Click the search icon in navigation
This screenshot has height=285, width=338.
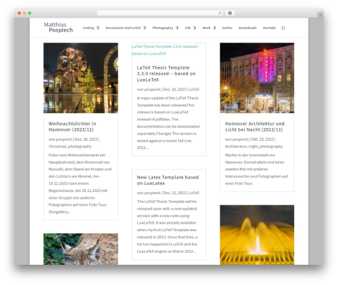coord(283,28)
